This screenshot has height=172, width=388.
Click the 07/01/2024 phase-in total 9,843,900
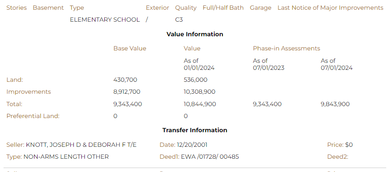335,104
